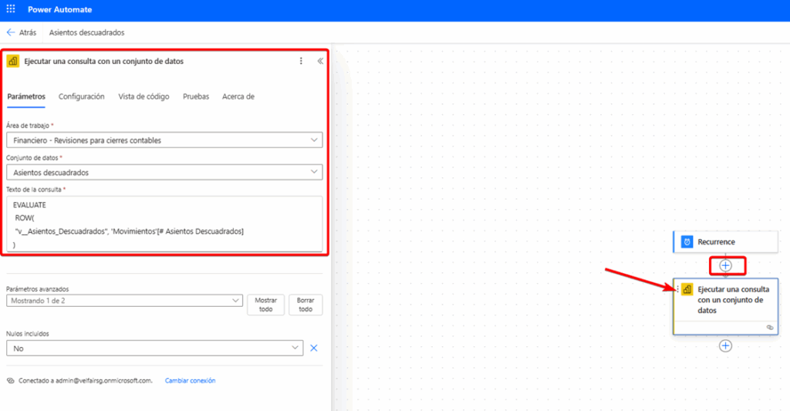Open the Pruebas tab

coord(196,96)
